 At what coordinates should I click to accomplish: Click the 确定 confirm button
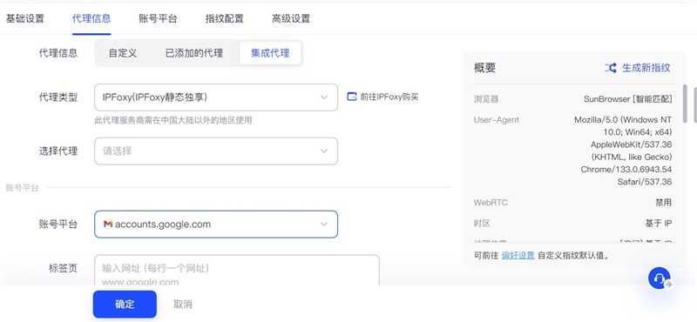pyautogui.click(x=125, y=305)
